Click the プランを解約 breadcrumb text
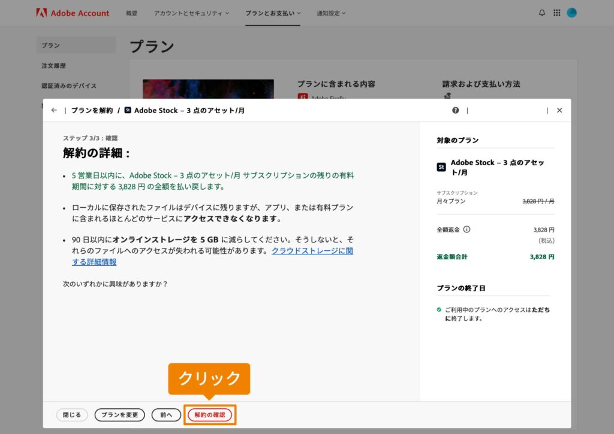The height and width of the screenshot is (434, 614). coord(92,110)
